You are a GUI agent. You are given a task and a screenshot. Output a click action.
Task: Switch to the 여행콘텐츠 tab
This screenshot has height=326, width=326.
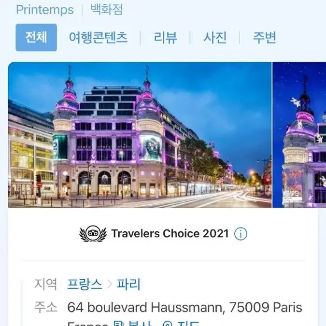99,38
